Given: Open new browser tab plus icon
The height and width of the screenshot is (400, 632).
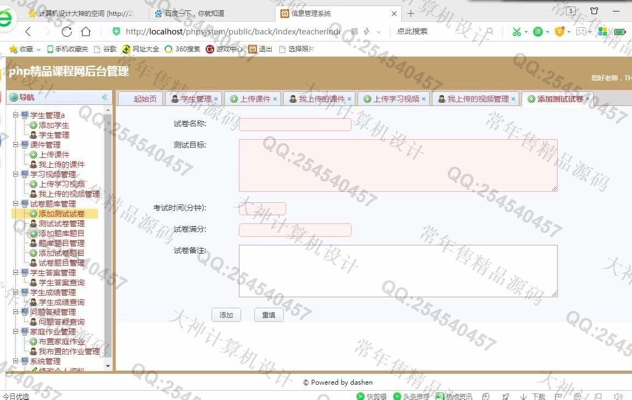Looking at the screenshot, I should click(411, 14).
